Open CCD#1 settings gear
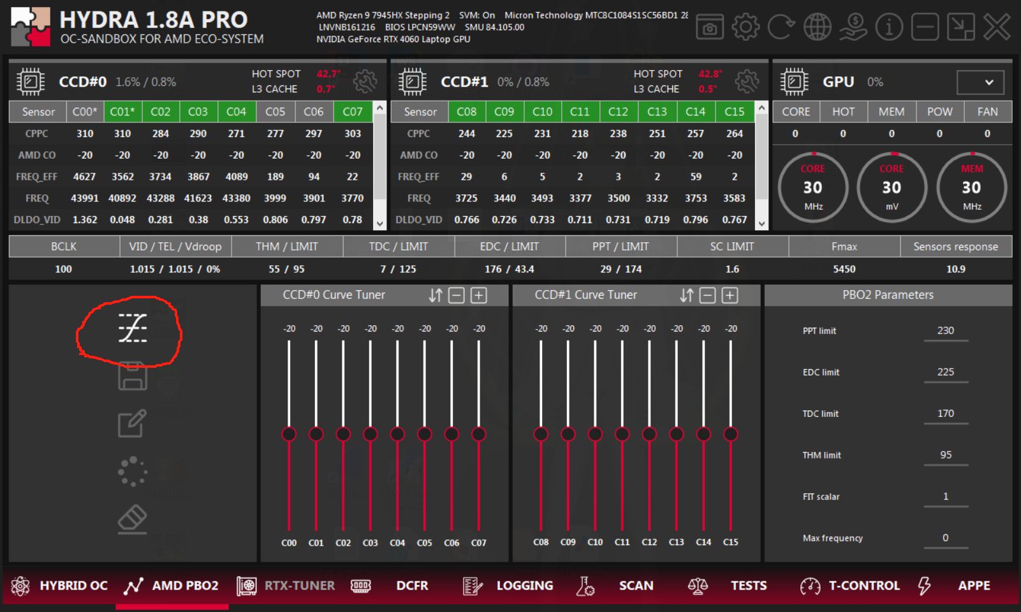The height and width of the screenshot is (612, 1021). (747, 81)
